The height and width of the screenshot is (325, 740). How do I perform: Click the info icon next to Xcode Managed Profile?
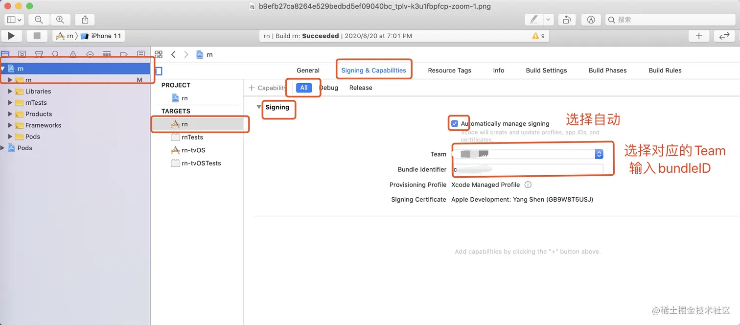coord(528,185)
